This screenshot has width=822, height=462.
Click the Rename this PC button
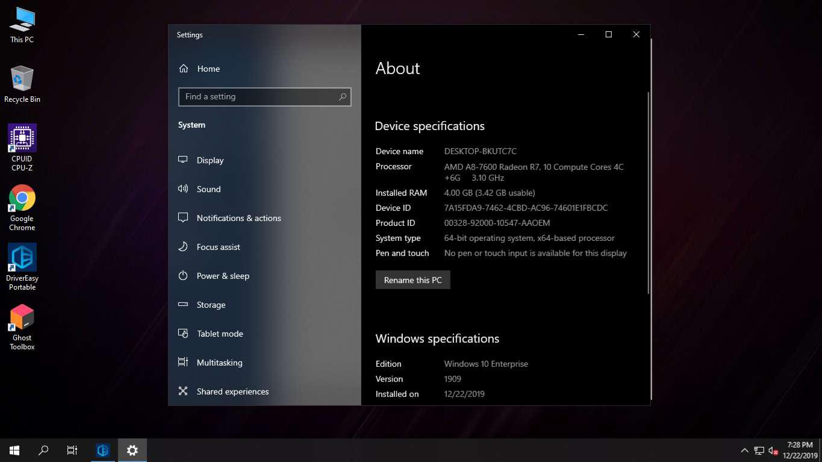(x=413, y=280)
